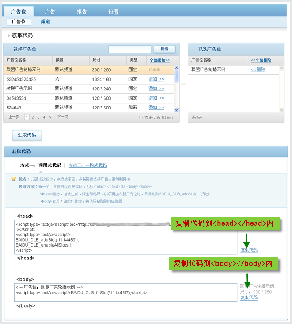Screen dimensions: 292x324
Task: Click the 六 channel cell
Action: 57,79
